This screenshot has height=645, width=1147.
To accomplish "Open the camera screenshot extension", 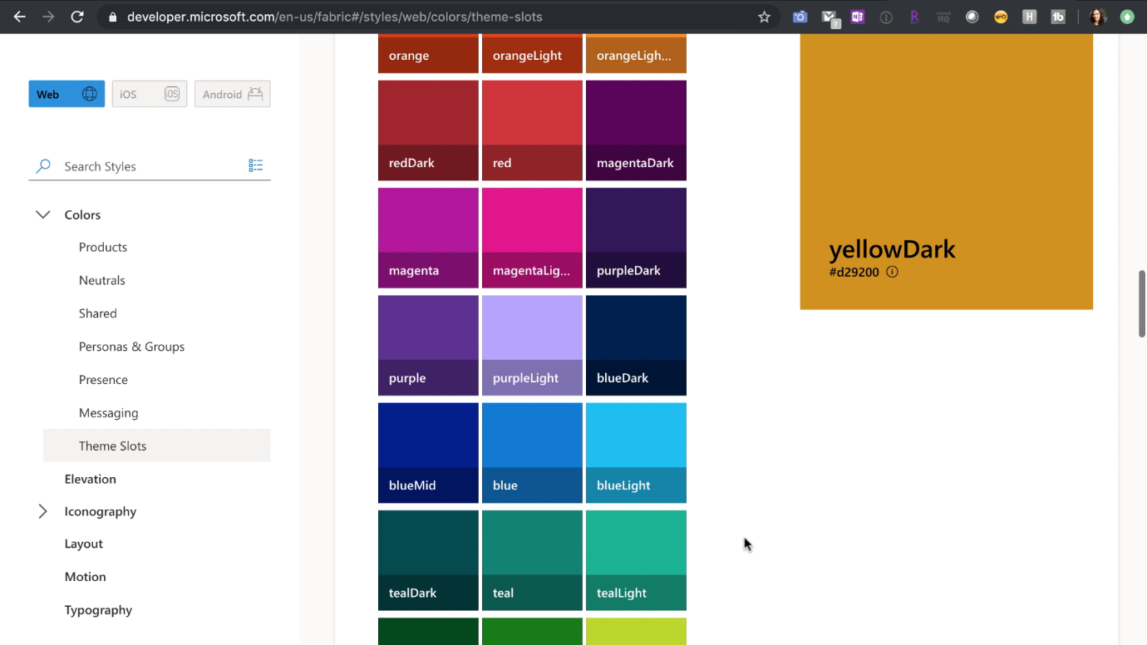I will (800, 17).
